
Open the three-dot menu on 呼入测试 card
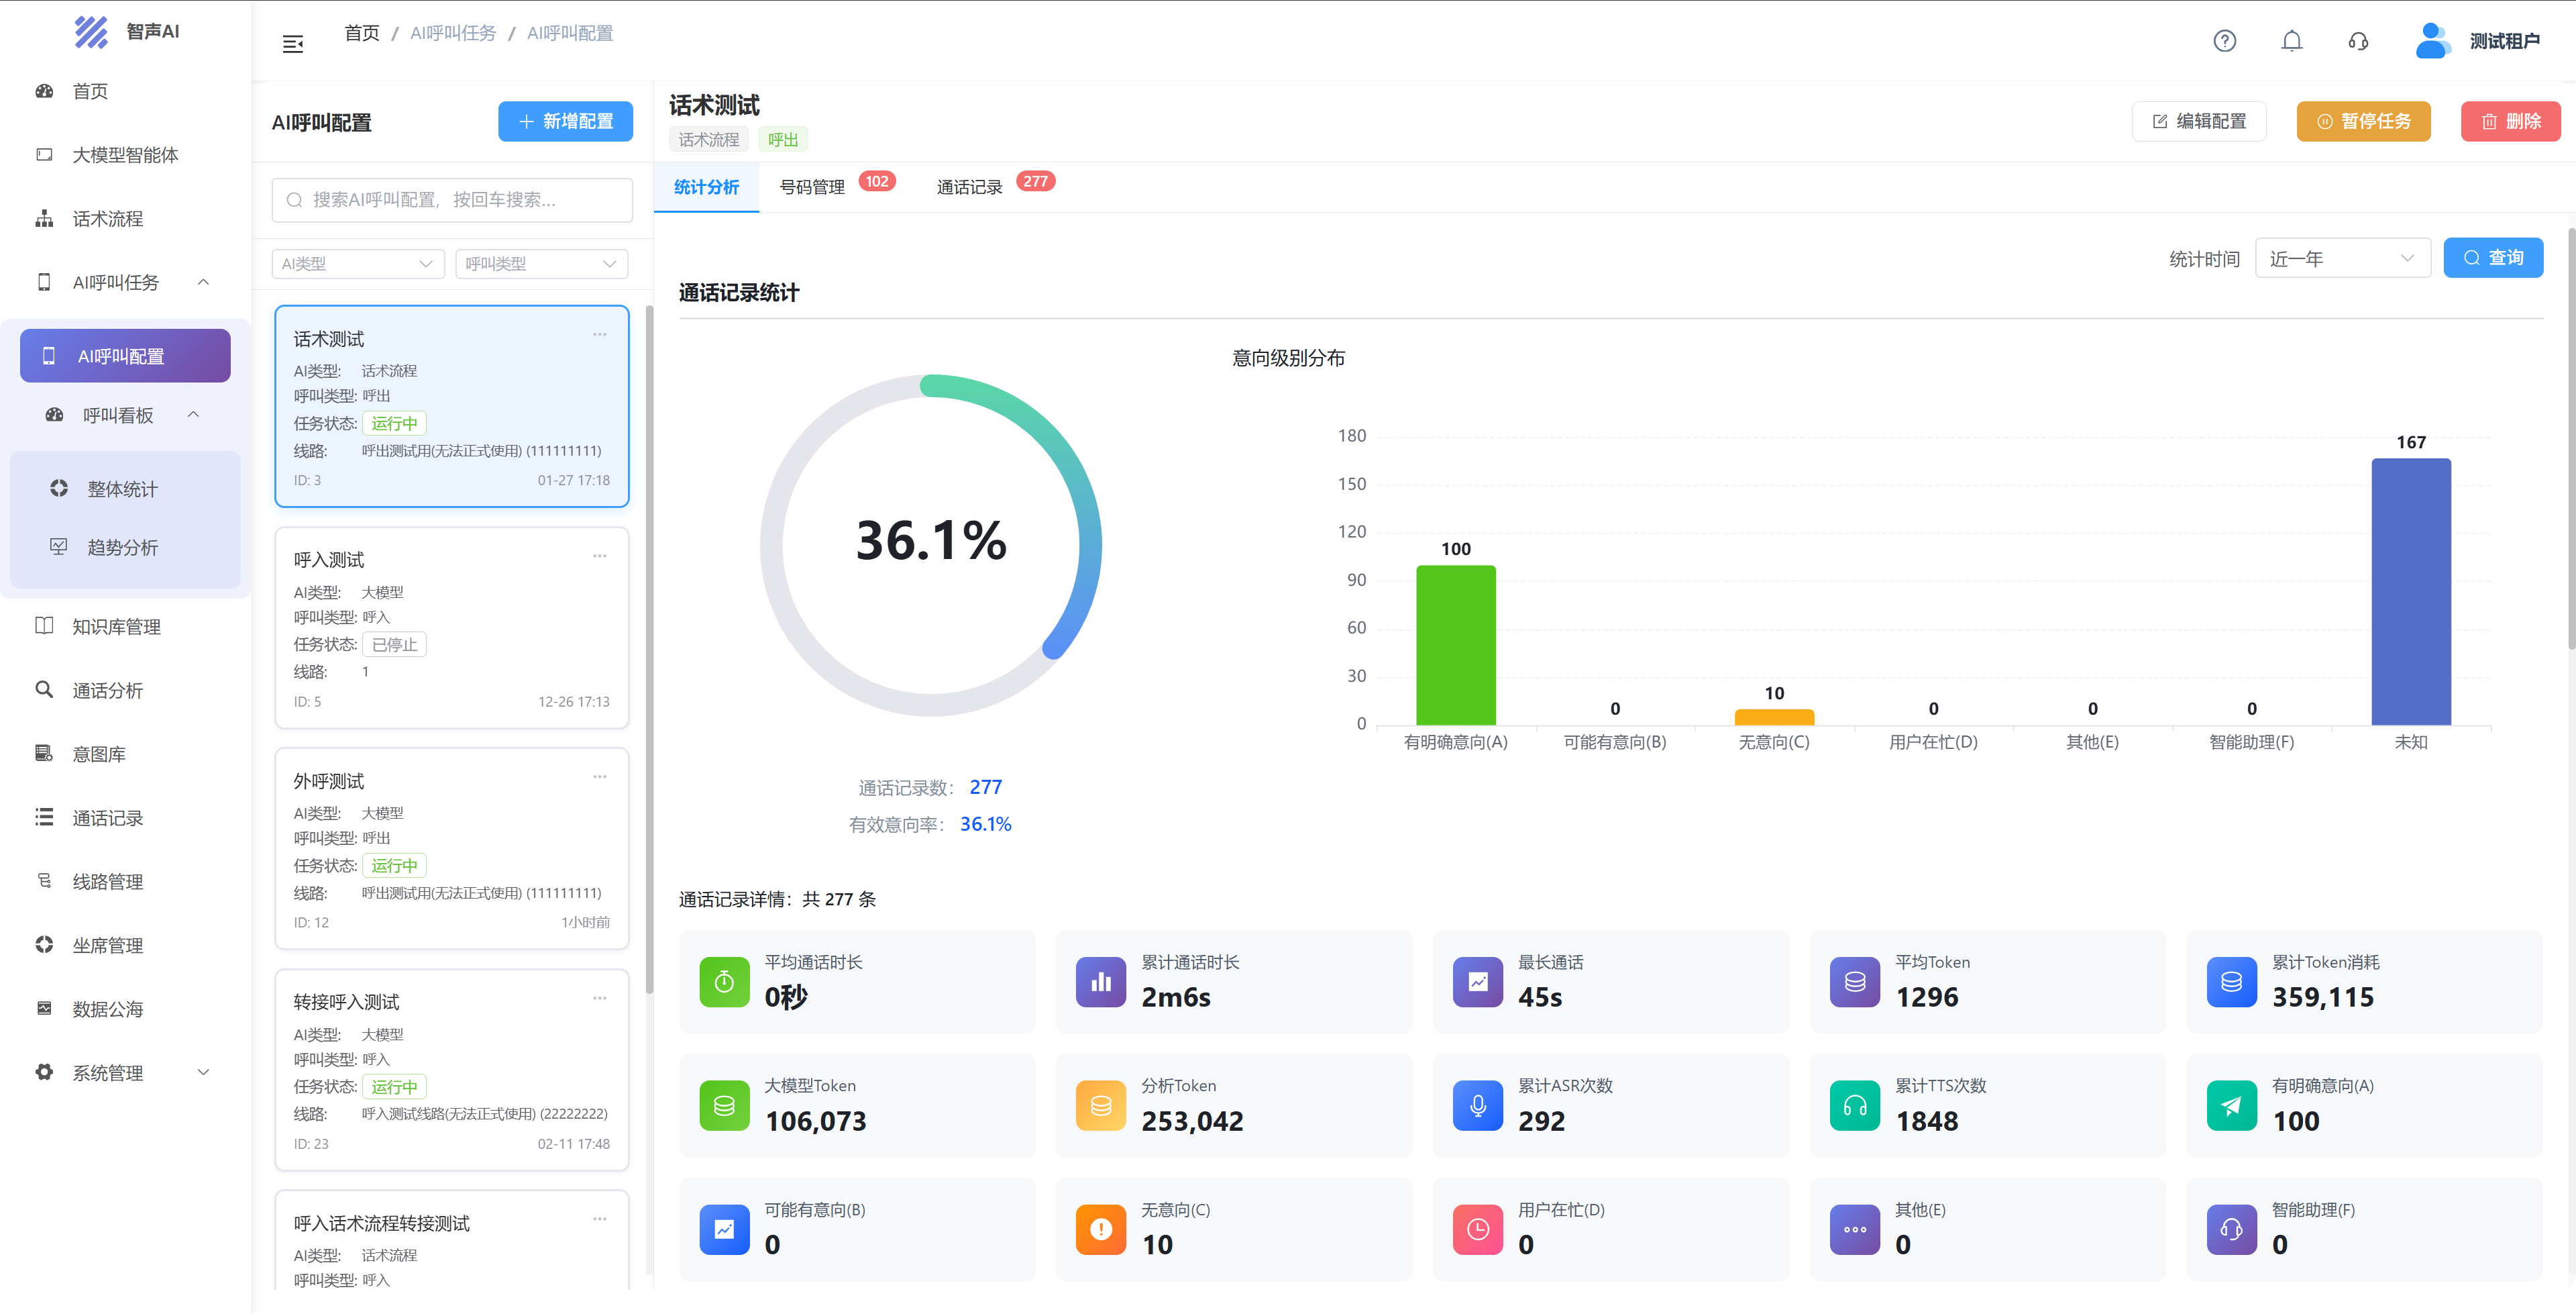coord(599,556)
